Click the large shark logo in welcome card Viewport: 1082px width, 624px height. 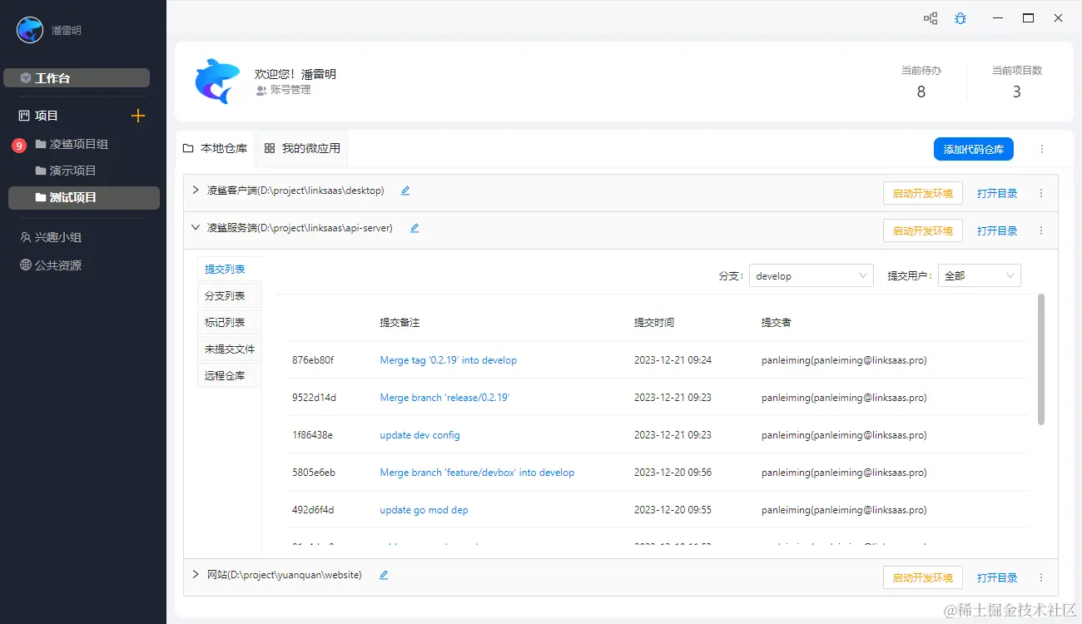(217, 81)
